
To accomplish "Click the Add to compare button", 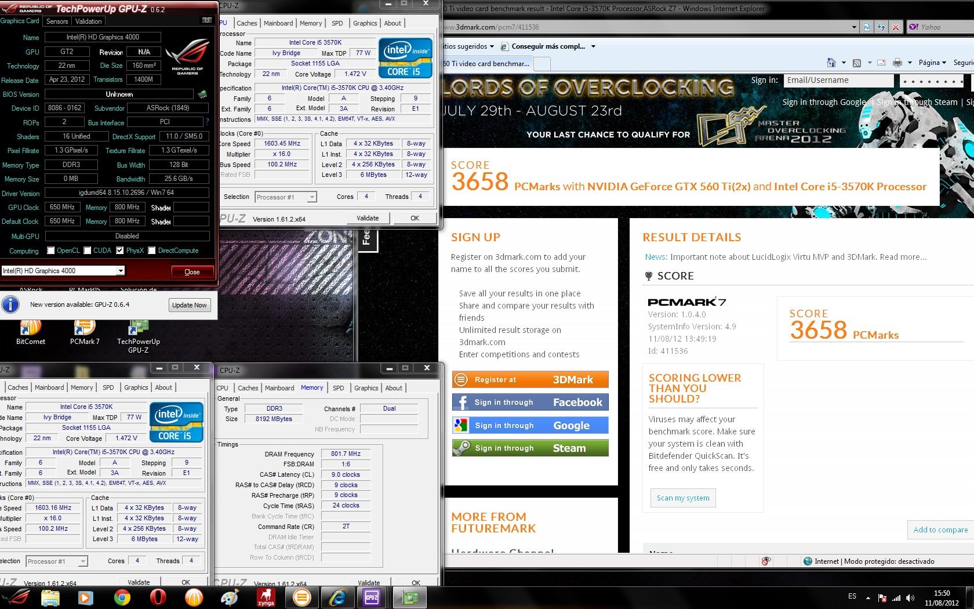I will [x=940, y=530].
